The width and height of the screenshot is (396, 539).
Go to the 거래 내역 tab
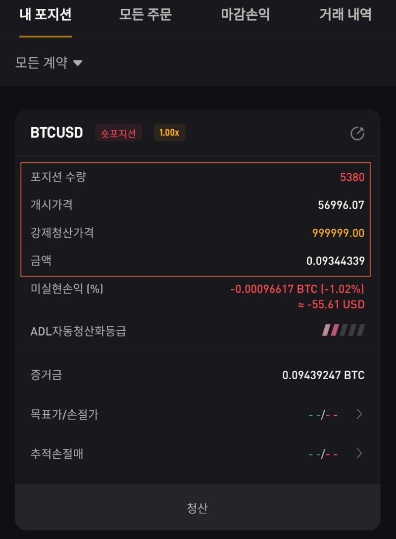click(345, 15)
